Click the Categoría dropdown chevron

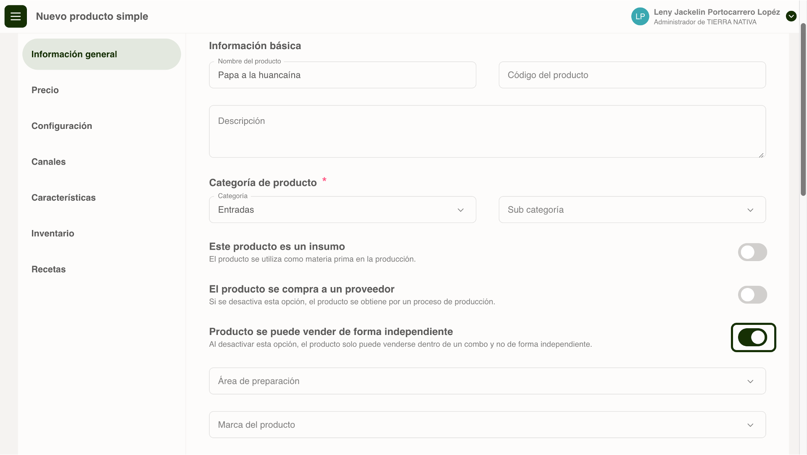point(461,210)
